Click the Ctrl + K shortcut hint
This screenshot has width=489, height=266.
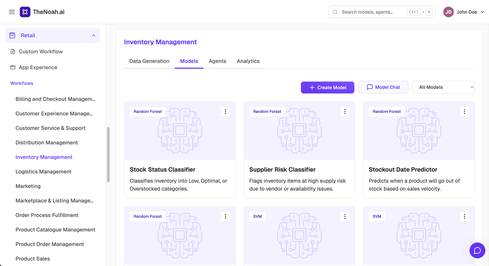(420, 12)
